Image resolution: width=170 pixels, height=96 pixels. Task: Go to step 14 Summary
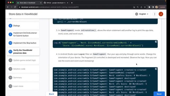23,78
